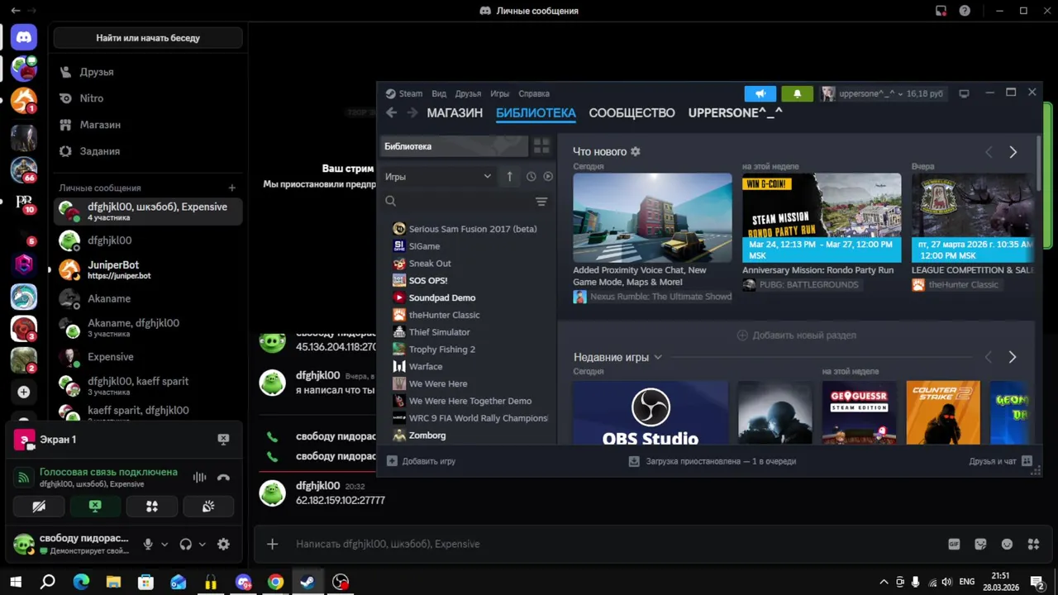Viewport: 1058px width, 595px height.
Task: Open the What's New settings gear
Action: (x=636, y=152)
